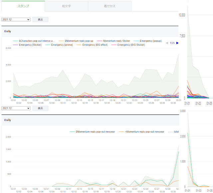This screenshot has height=193, width=213.
Task: Click the 1/25 legend page indicator
Action: tap(172, 43)
